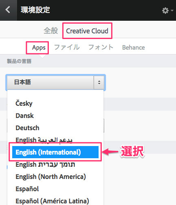Click the dropdown up-down arrow stepper

[x=99, y=83]
